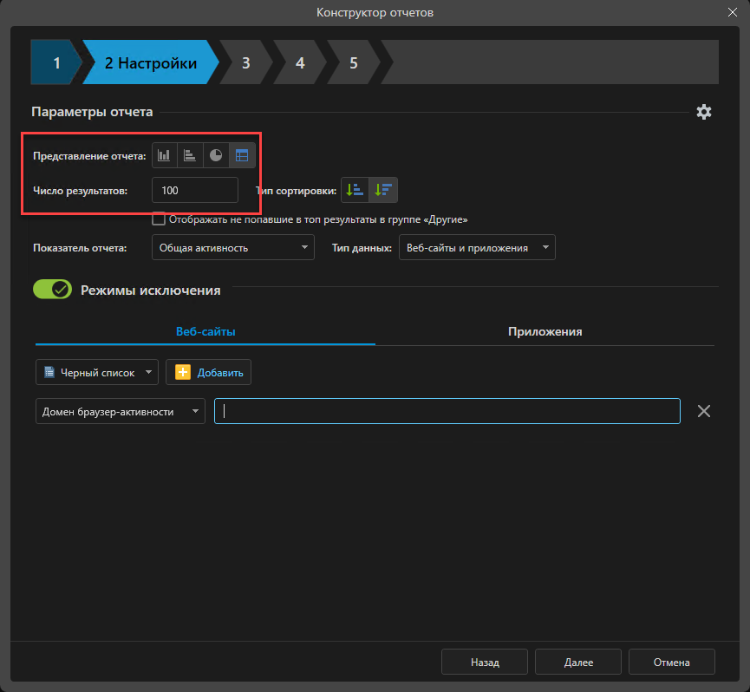Go to wizard step 3
The height and width of the screenshot is (692, 750).
(x=246, y=63)
